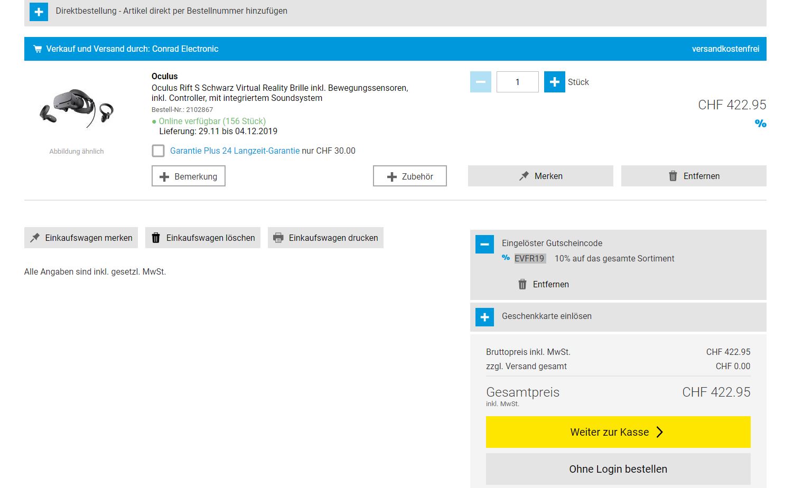Add a note via Bemerkung button

coord(188,176)
